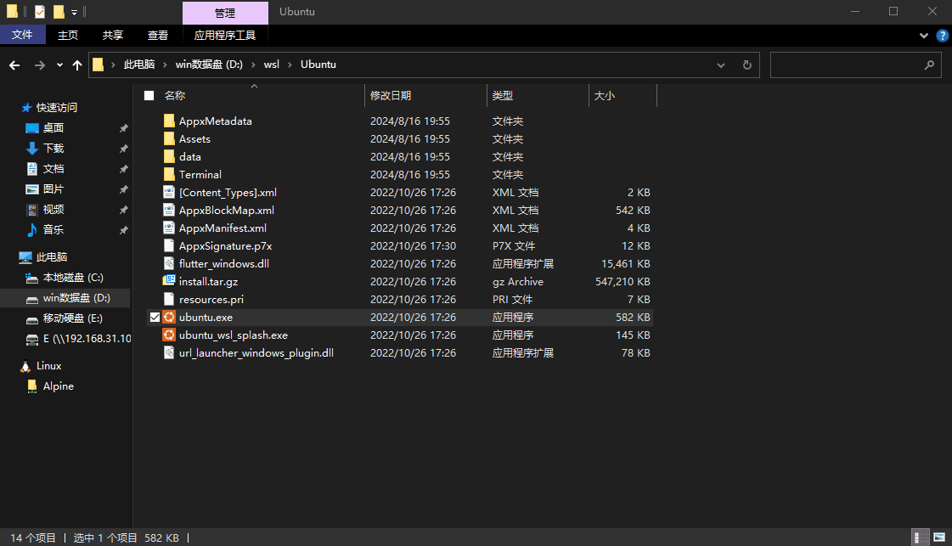952x546 pixels.
Task: Open recent locations dropdown arrow
Action: point(59,65)
